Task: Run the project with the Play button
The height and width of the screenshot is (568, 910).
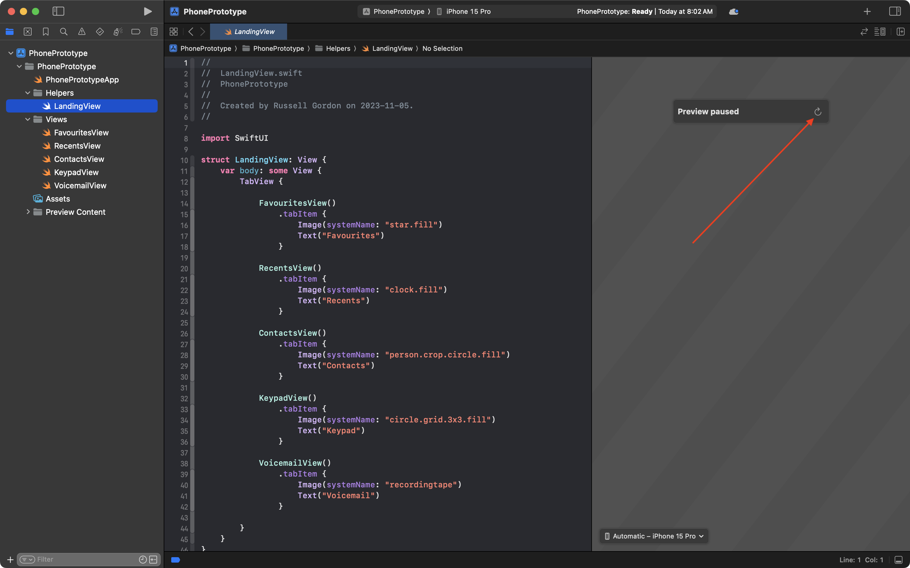Action: tap(147, 11)
